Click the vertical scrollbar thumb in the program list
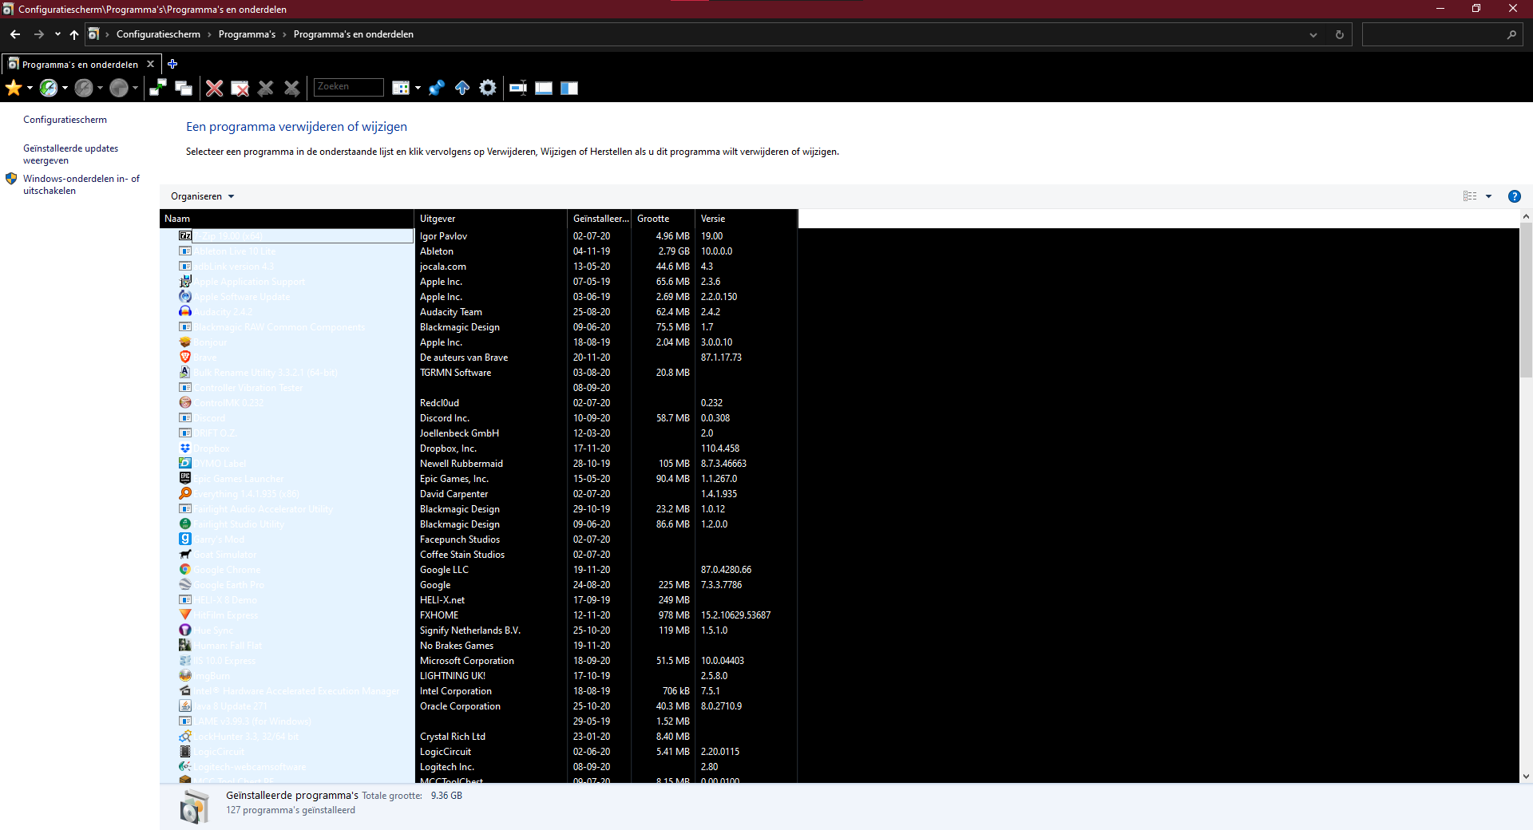This screenshot has width=1533, height=830. [x=1526, y=300]
